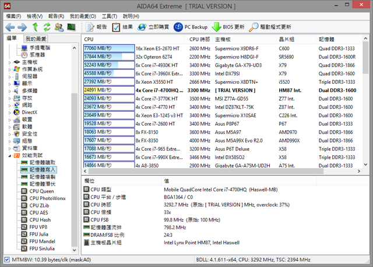This screenshot has height=267, width=373.
Task: Click the tree panel down scroll arrow
Action: point(74,250)
